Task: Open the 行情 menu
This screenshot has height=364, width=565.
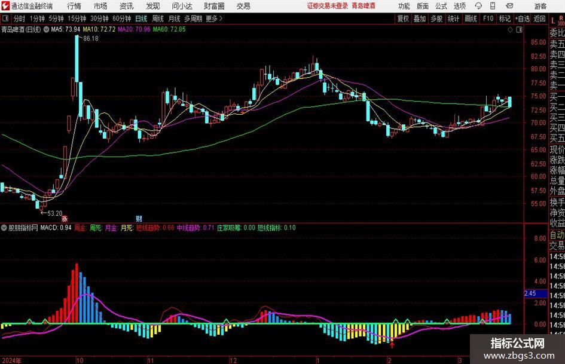Action: 74,6
